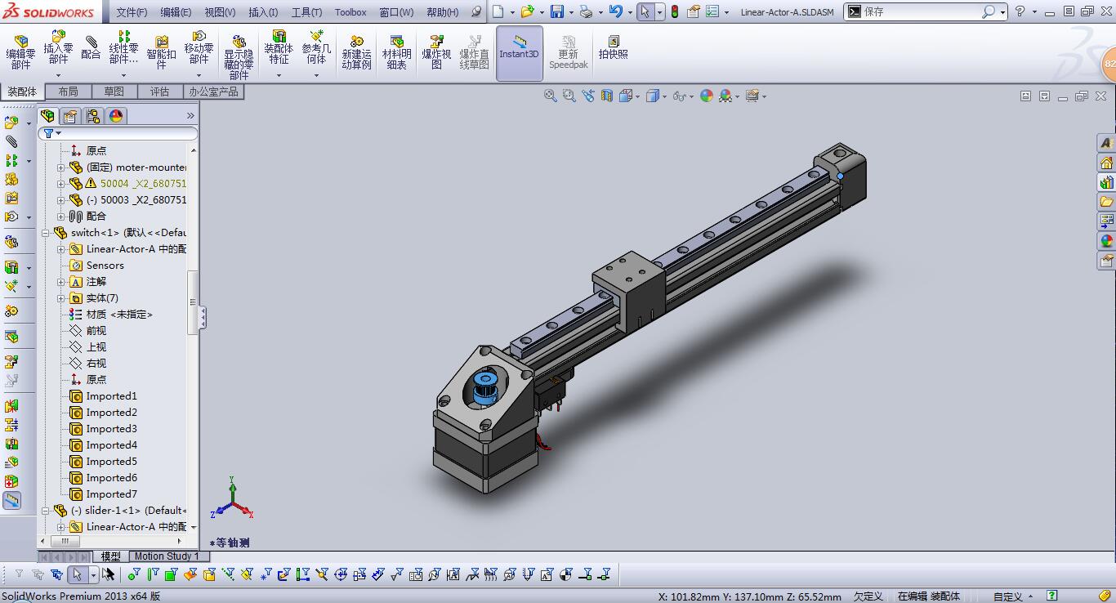Switch to the 布局 ribbon tab
Image resolution: width=1116 pixels, height=603 pixels.
tap(69, 92)
